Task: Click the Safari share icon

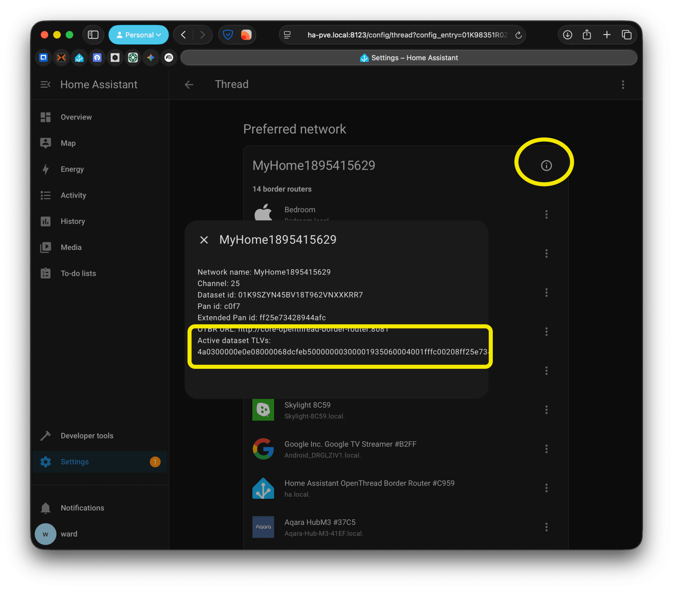Action: 587,35
